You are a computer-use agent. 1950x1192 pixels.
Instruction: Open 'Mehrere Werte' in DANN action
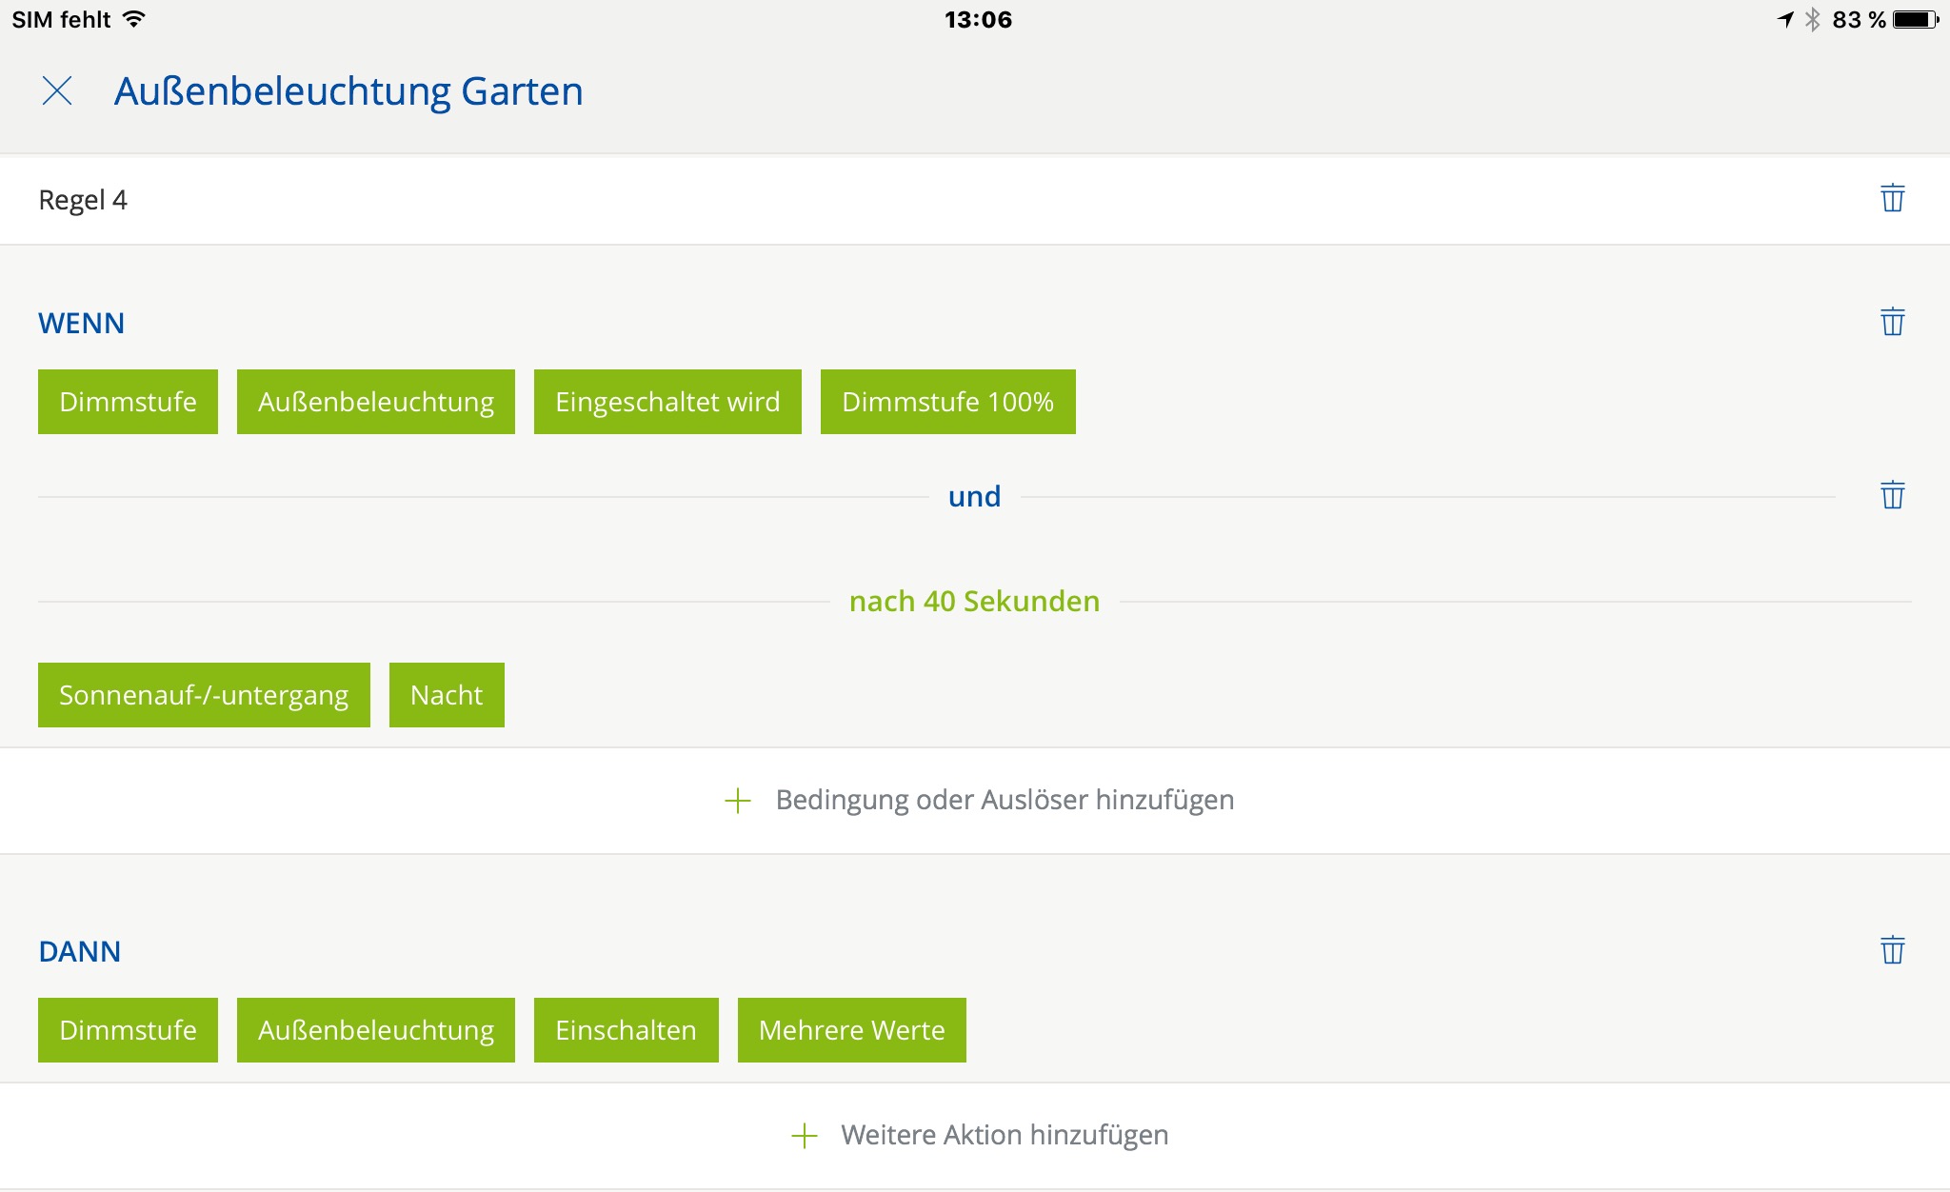(x=851, y=1030)
